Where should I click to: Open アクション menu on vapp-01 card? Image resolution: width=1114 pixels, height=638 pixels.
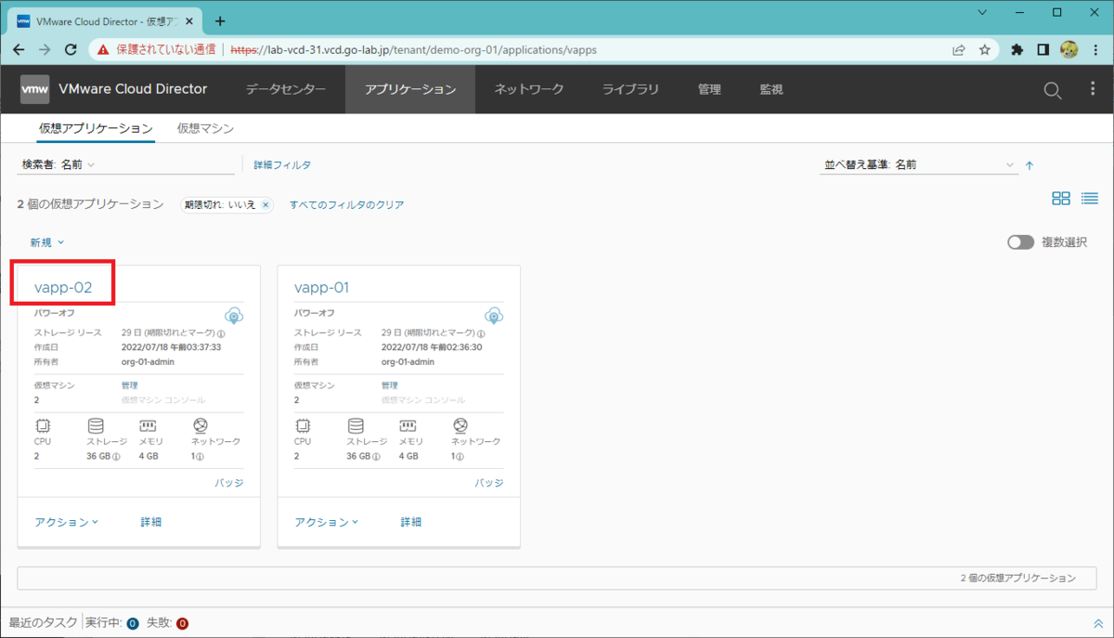327,522
